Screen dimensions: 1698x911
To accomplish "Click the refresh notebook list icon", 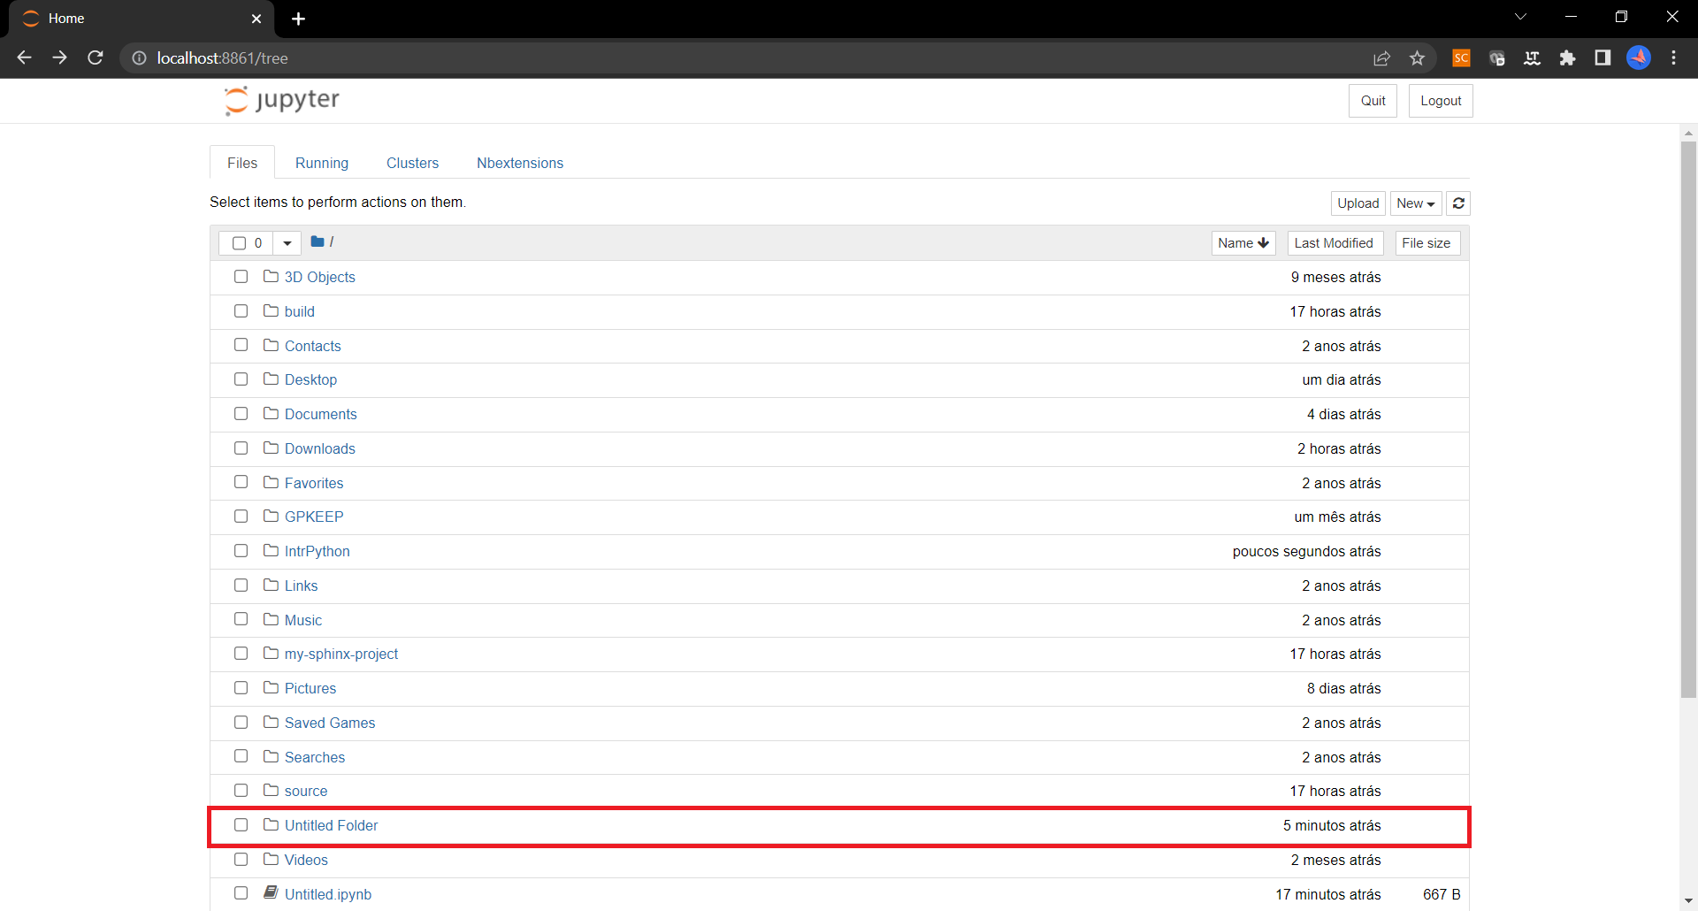I will 1458,203.
